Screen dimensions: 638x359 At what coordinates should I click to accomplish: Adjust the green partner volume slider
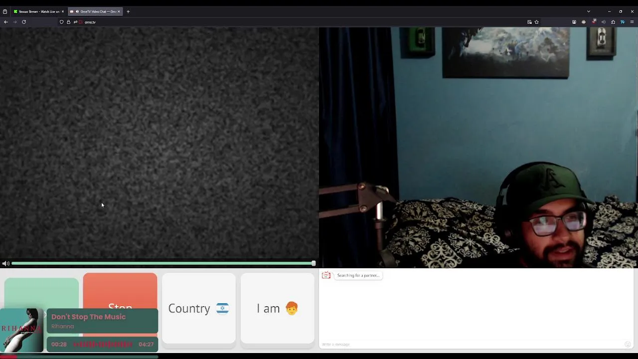coord(163,263)
